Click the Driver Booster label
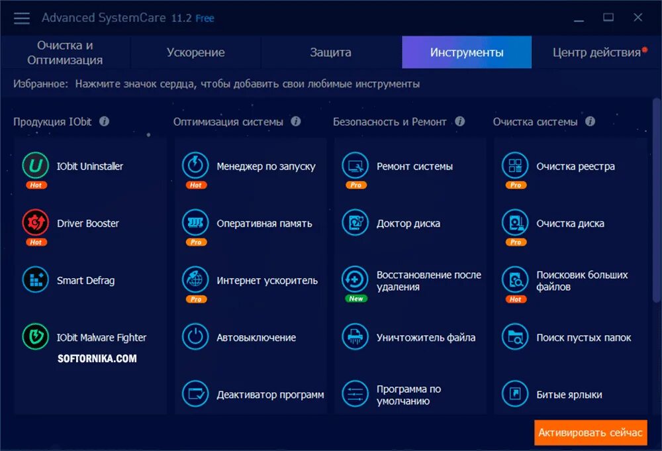The image size is (662, 451). 88,223
